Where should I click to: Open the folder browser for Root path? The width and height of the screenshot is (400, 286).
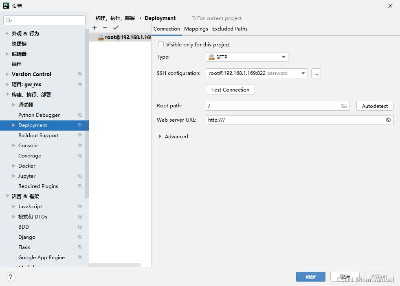[344, 106]
